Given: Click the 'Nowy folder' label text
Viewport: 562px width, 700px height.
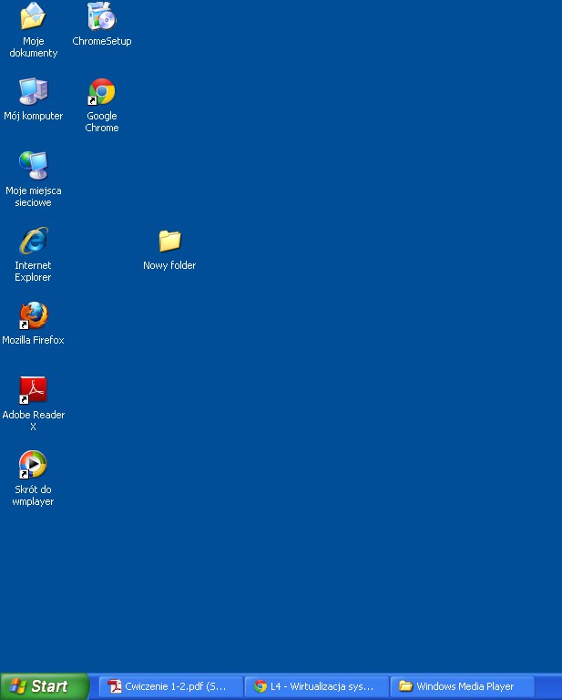Looking at the screenshot, I should [x=169, y=266].
